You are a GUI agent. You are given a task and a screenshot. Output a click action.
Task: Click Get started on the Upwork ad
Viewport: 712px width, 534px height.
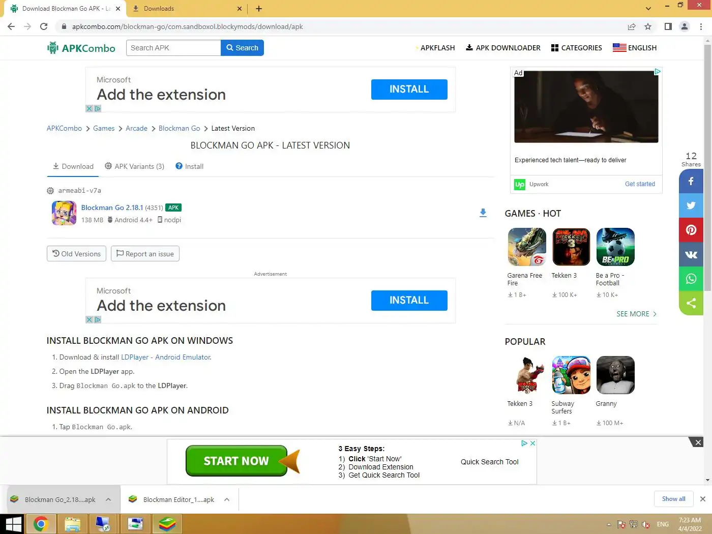click(x=640, y=184)
